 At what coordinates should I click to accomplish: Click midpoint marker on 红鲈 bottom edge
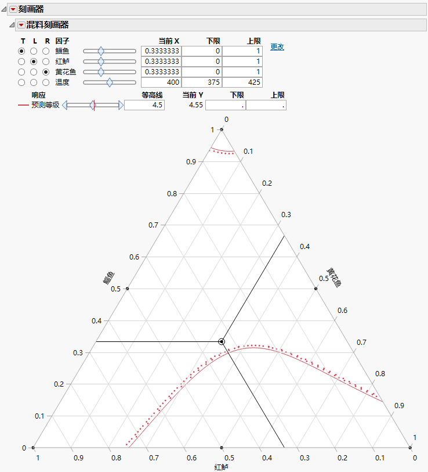[222, 448]
